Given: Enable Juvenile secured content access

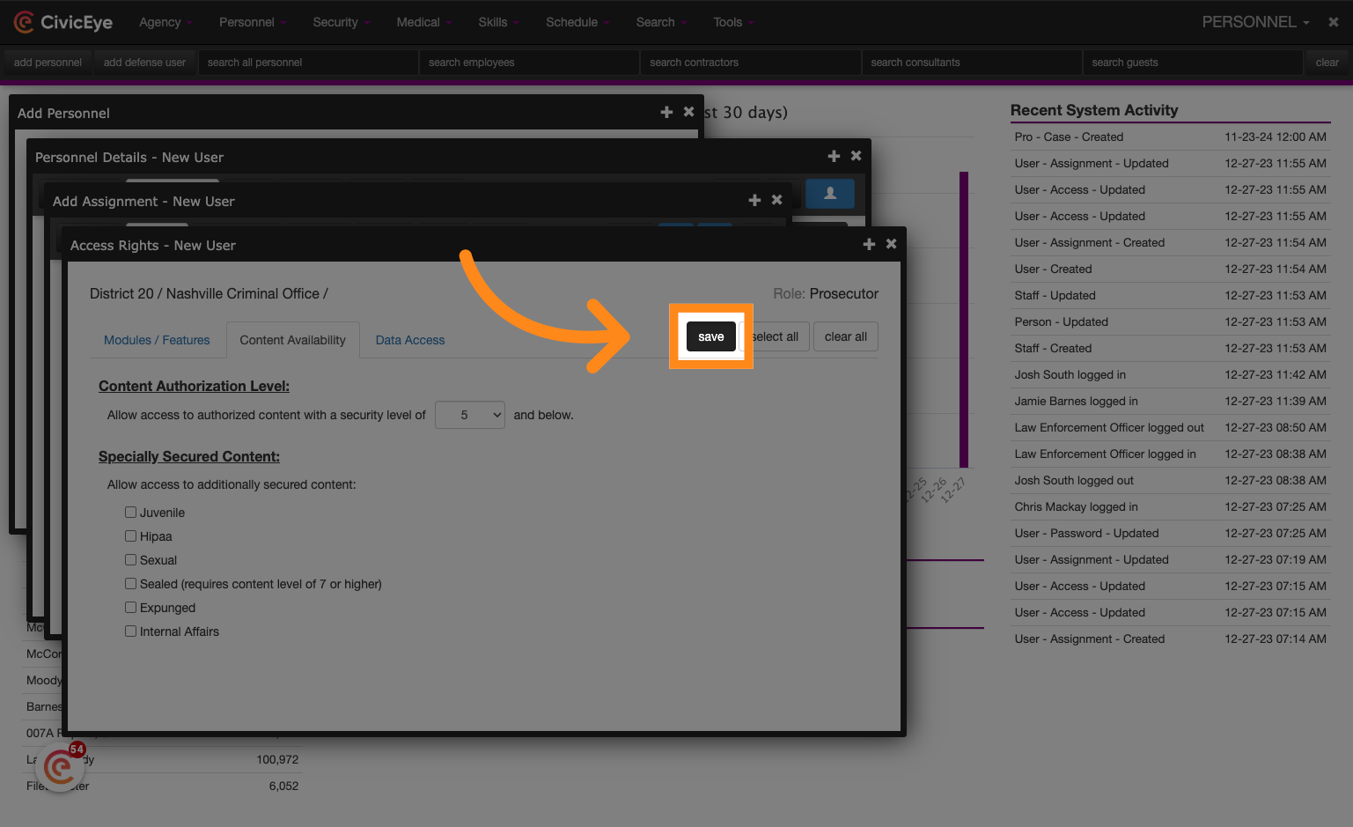Looking at the screenshot, I should 130,512.
